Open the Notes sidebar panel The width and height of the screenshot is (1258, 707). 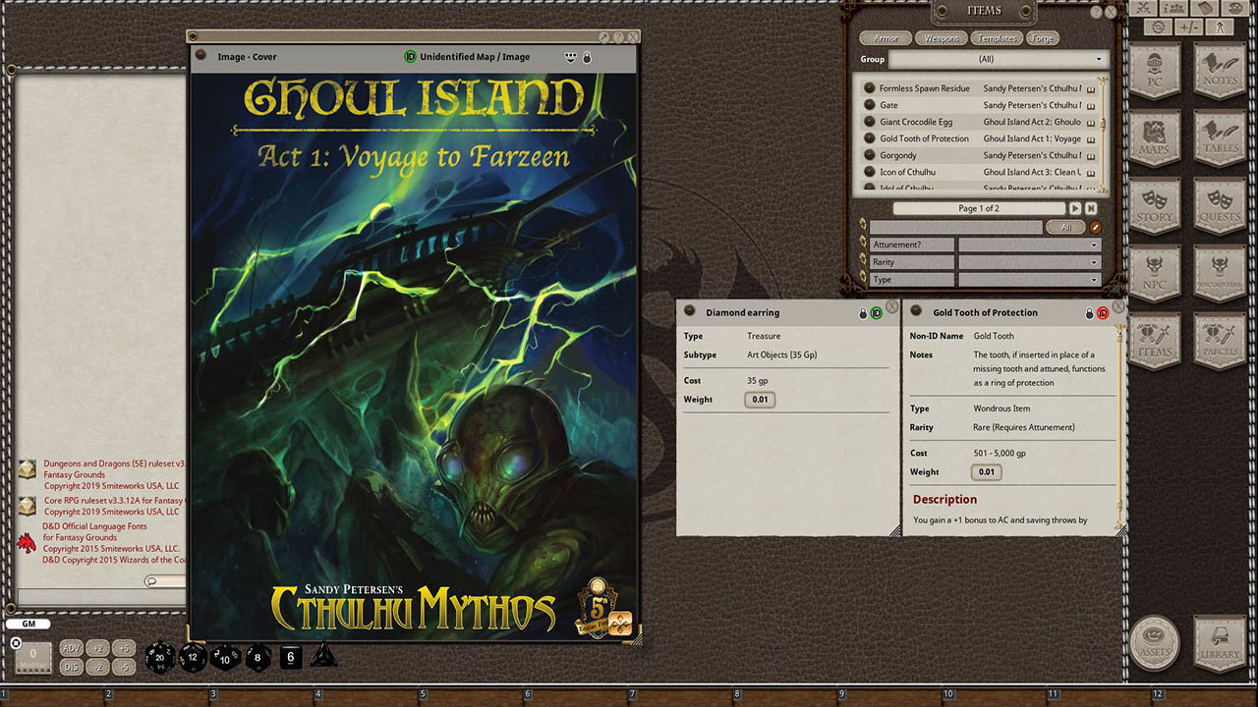point(1220,72)
